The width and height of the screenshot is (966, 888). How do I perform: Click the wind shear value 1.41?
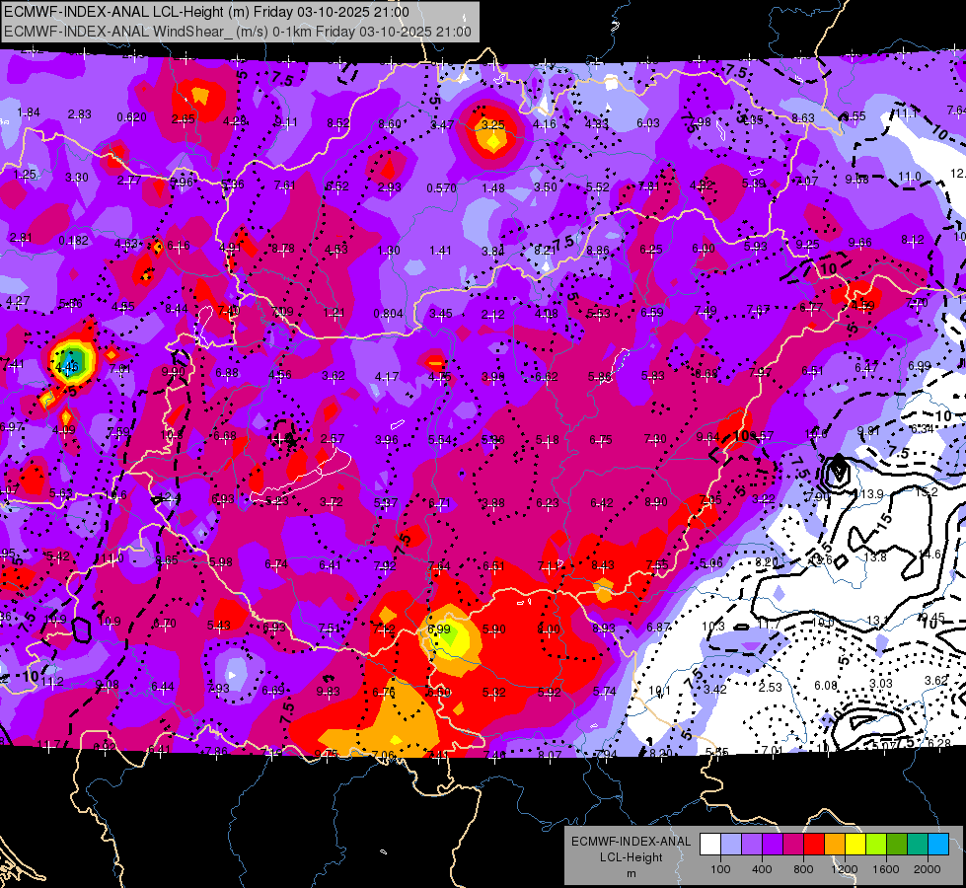440,251
